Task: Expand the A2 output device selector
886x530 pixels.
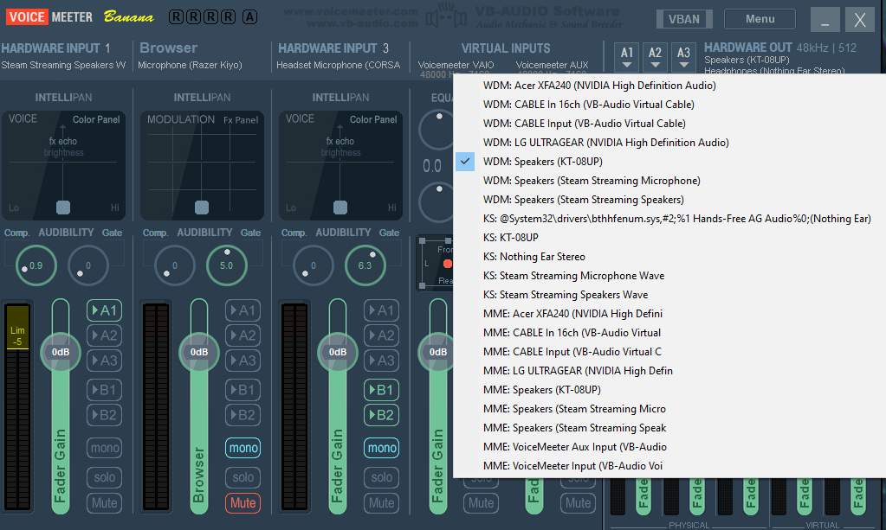Action: point(656,57)
